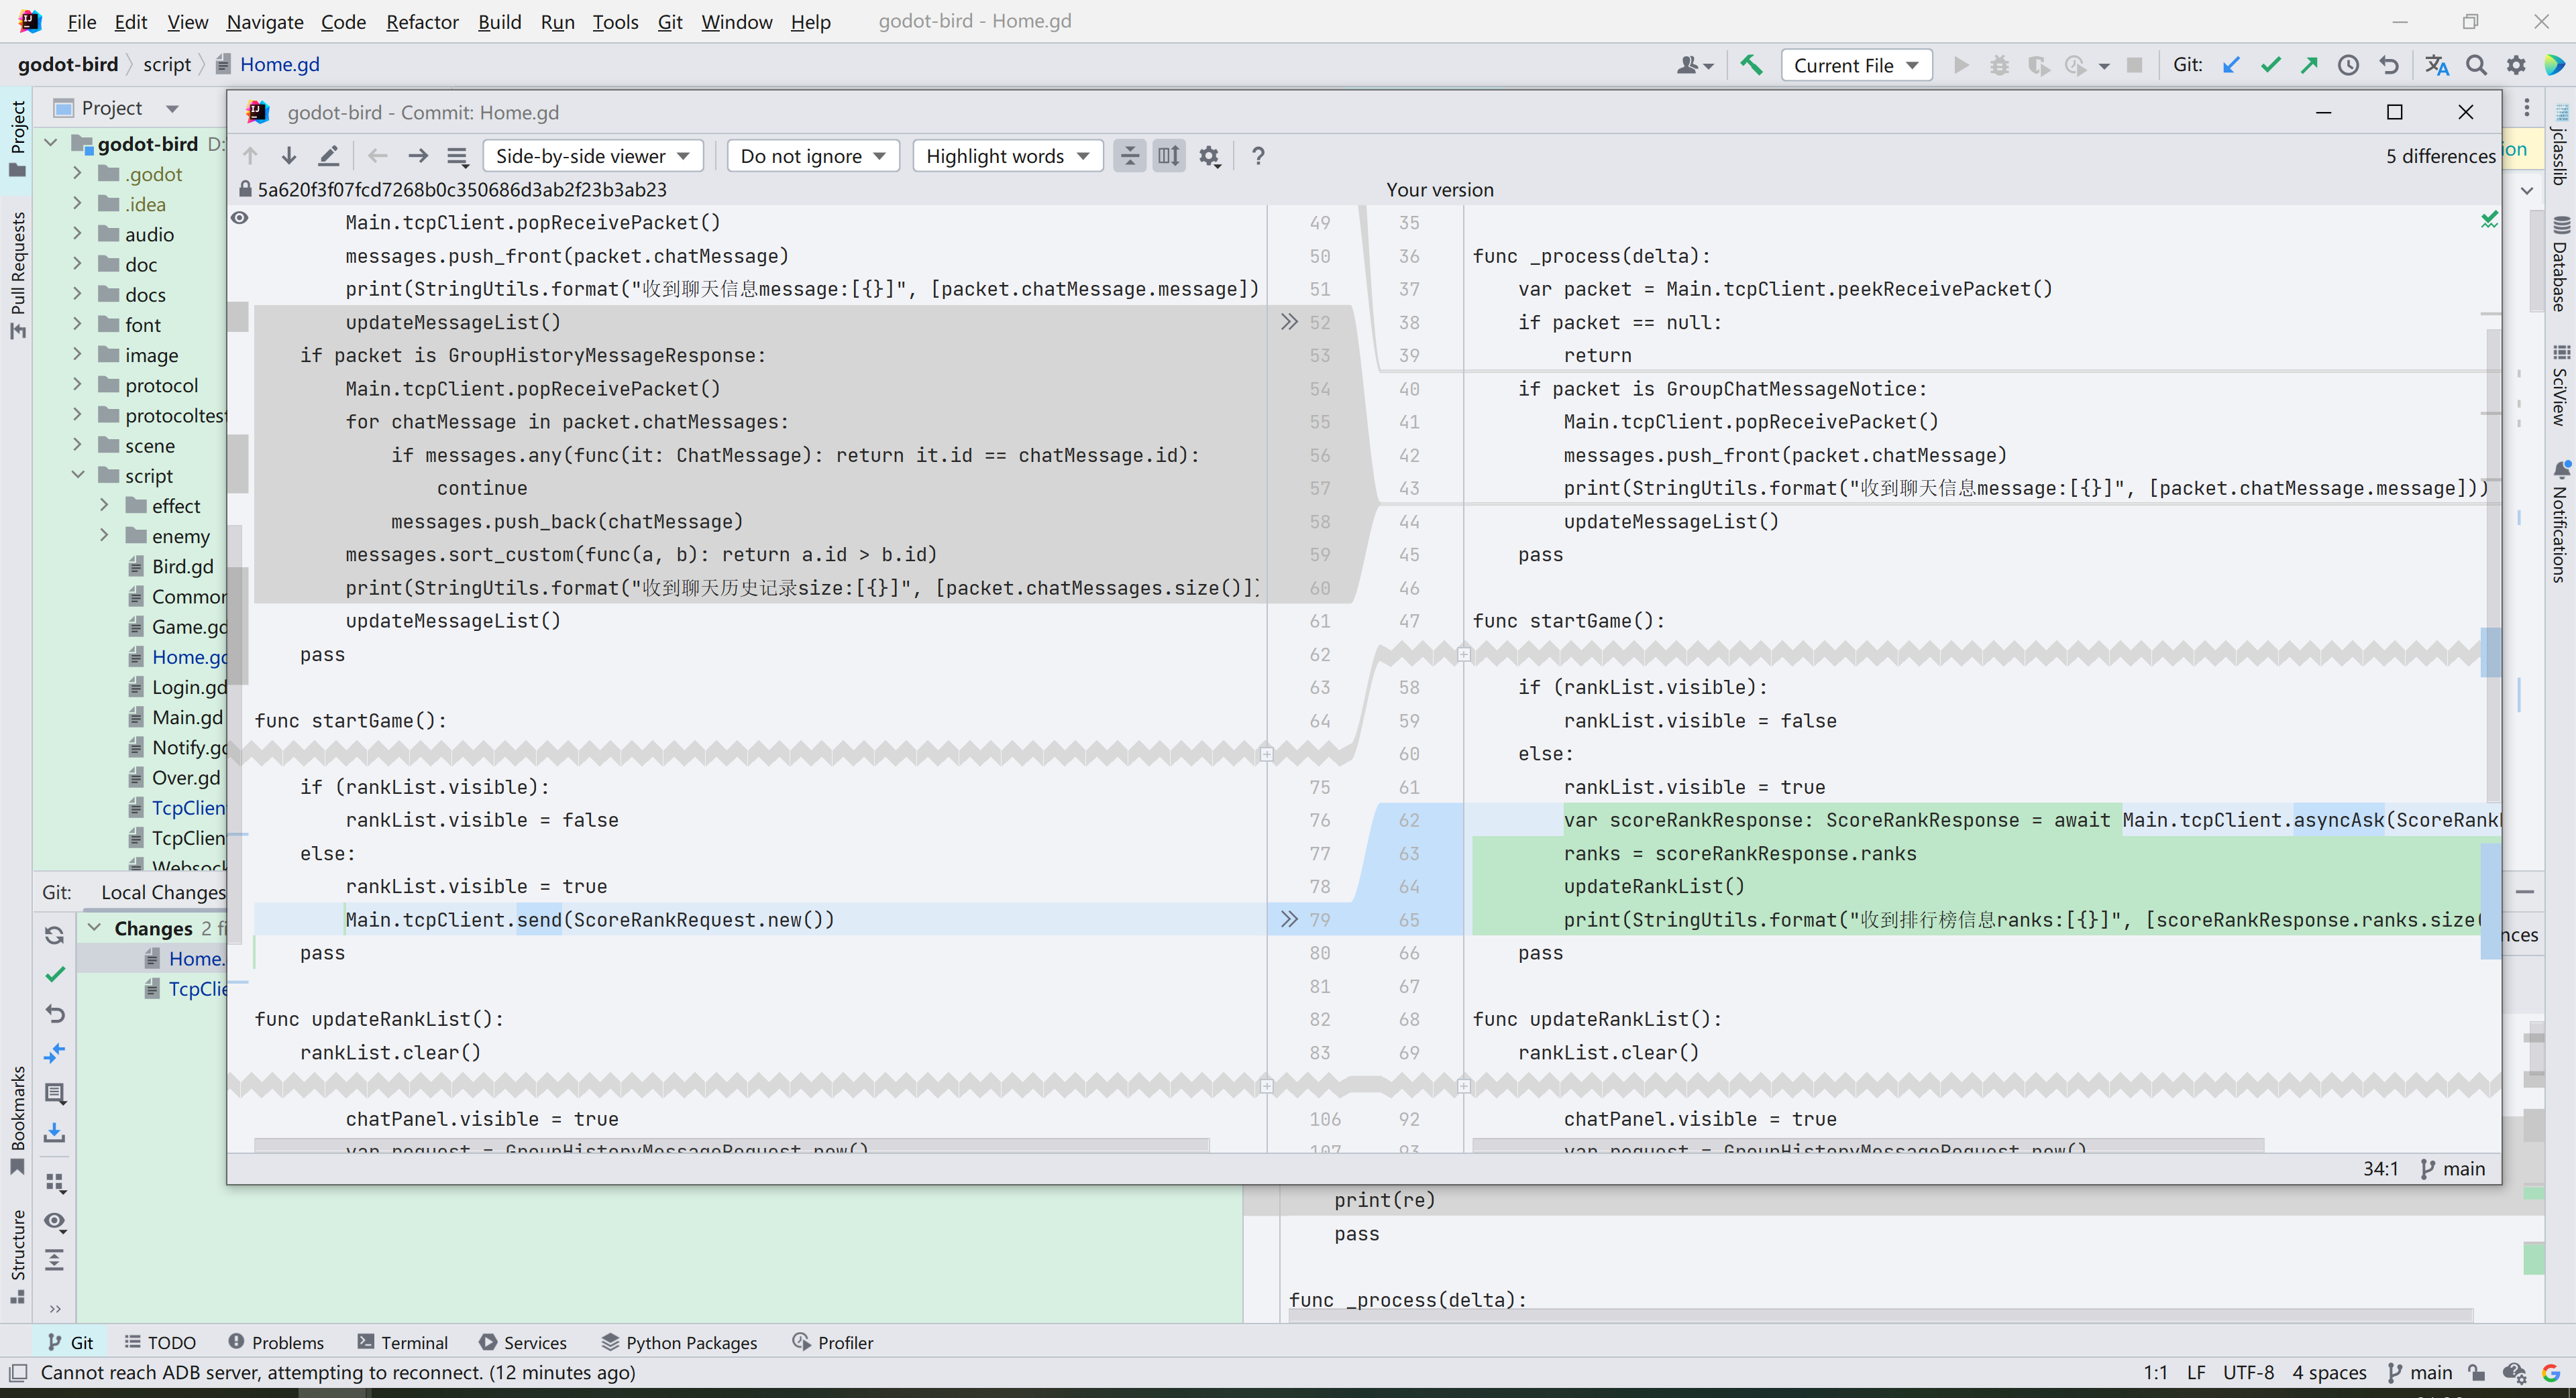This screenshot has width=2576, height=1398.
Task: Click the UTF-8 encoding in status bar
Action: coord(2248,1372)
